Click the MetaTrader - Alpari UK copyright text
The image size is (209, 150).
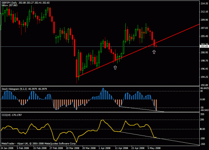coord(39,143)
